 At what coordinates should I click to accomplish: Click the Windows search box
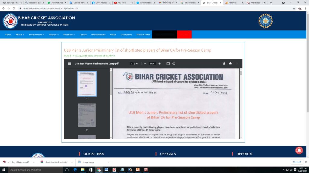(x=35, y=170)
